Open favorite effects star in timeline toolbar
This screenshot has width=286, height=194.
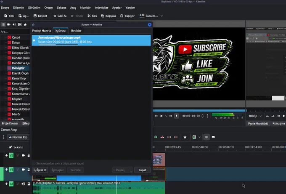[x=185, y=137]
